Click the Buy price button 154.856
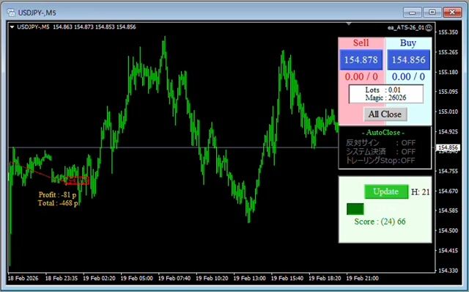 409,59
